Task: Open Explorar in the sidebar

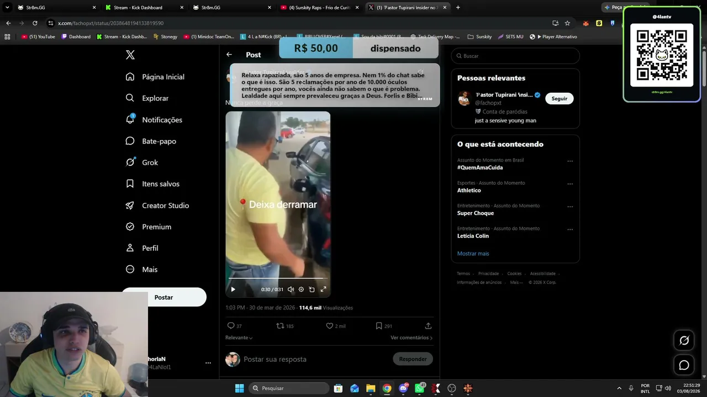Action: pyautogui.click(x=147, y=98)
